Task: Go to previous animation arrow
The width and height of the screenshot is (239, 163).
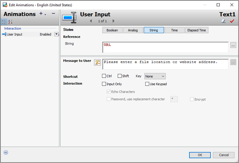Action: click(91, 21)
